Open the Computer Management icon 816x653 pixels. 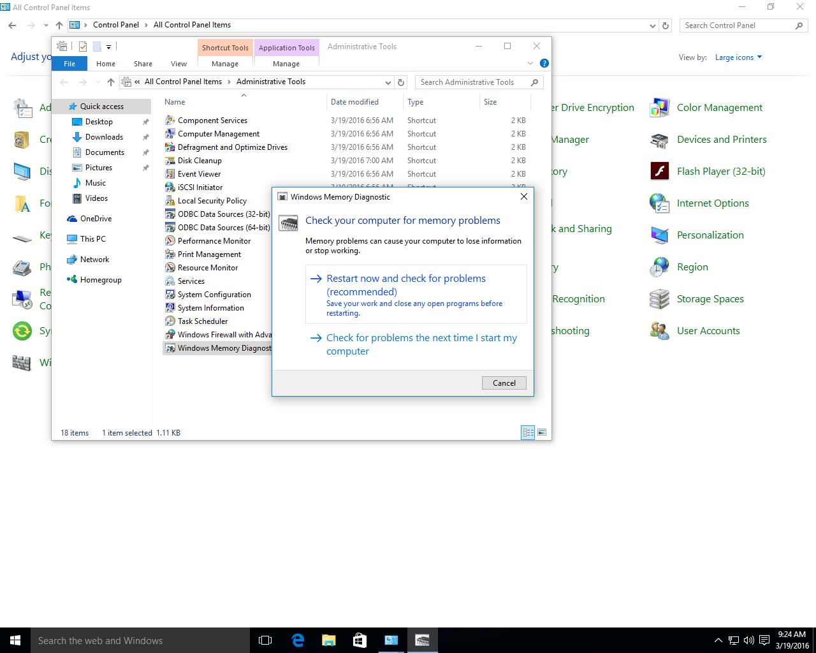point(170,133)
